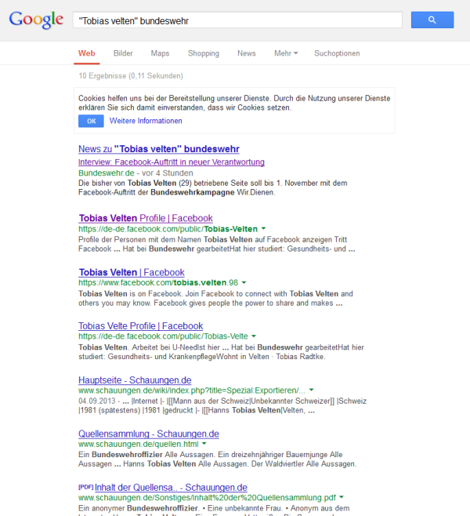Open the Weitere Informationen link
470x516 pixels.
point(146,121)
